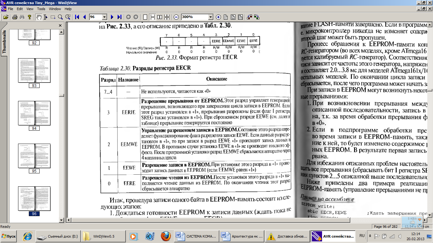433x243 pixels.
Task: Click the yellow question mark help icon
Action: point(29,17)
